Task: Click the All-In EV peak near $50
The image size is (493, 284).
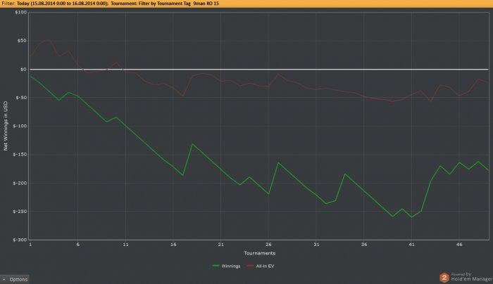Action: pos(48,40)
